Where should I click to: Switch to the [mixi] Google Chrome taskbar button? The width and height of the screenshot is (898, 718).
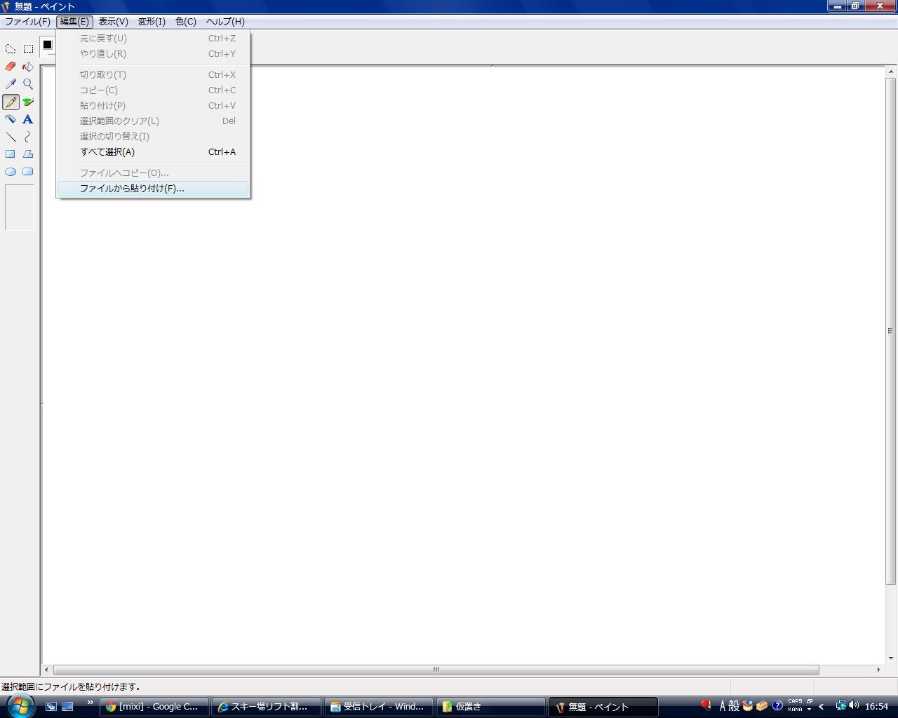click(154, 707)
